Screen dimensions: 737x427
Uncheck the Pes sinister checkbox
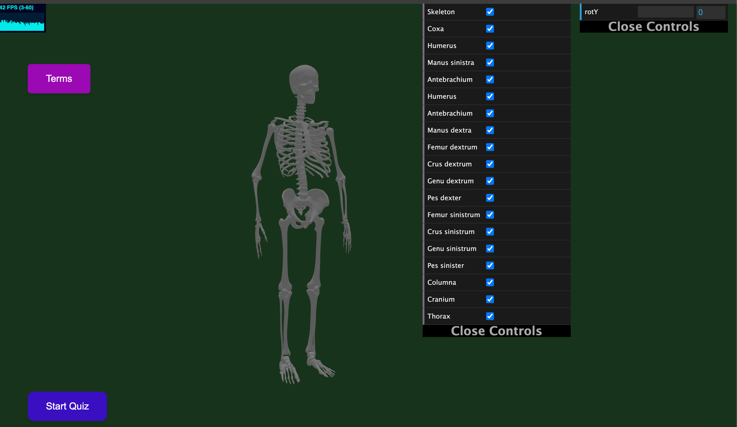[x=490, y=265]
